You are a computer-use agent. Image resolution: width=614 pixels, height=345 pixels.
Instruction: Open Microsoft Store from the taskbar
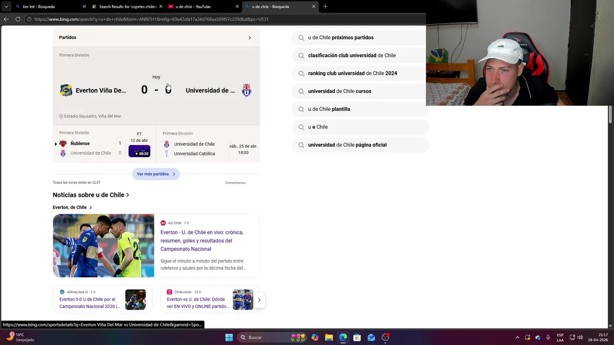click(357, 337)
